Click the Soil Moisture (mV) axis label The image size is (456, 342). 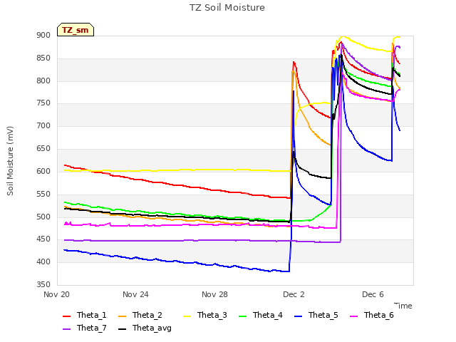pyautogui.click(x=10, y=161)
